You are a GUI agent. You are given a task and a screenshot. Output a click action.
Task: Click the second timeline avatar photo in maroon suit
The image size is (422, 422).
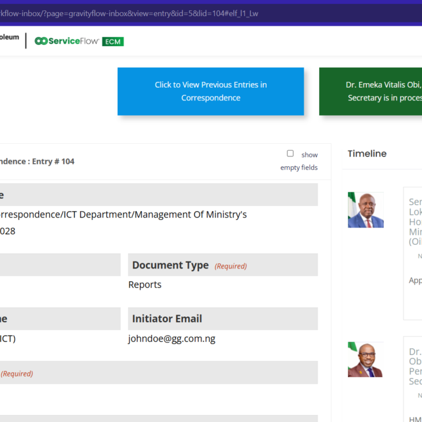[366, 359]
